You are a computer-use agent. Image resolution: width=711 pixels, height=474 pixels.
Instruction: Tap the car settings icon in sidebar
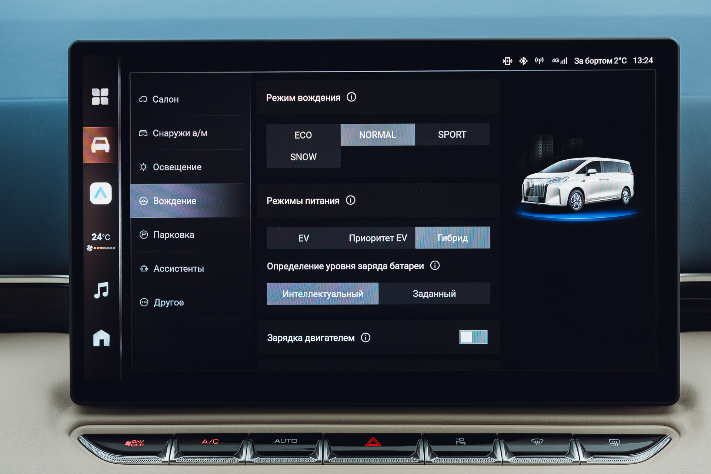tap(100, 145)
